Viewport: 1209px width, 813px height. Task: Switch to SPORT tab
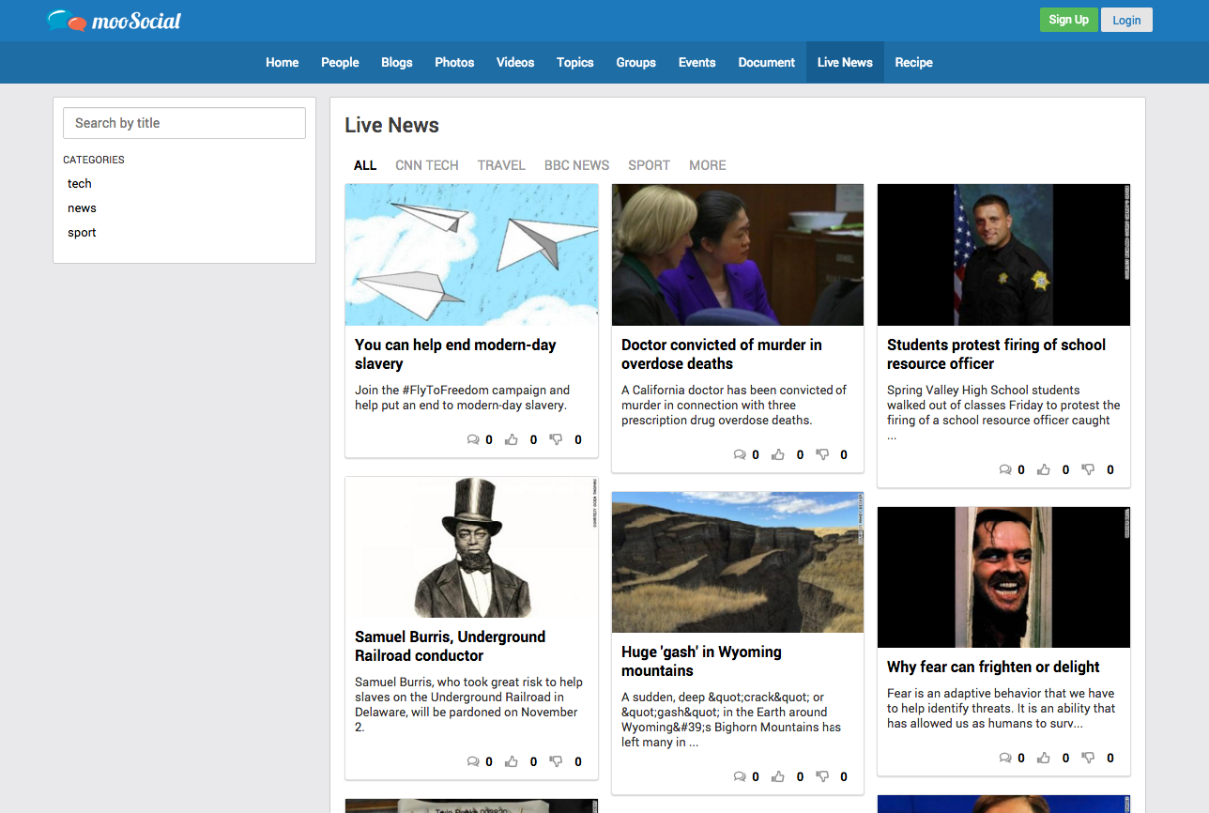point(650,165)
